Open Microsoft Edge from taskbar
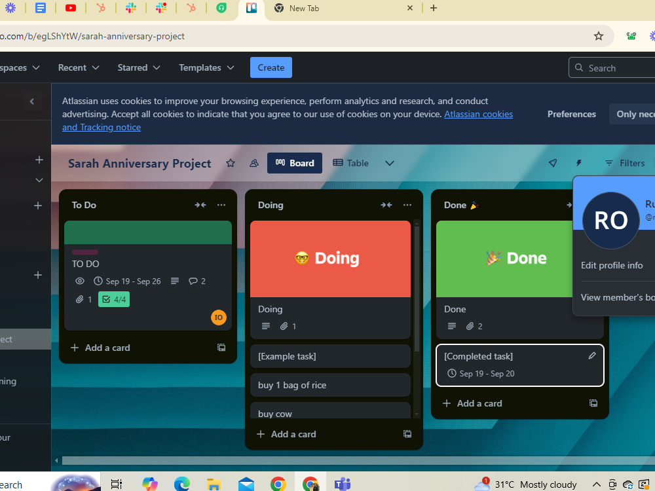Image resolution: width=655 pixels, height=491 pixels. tap(181, 484)
